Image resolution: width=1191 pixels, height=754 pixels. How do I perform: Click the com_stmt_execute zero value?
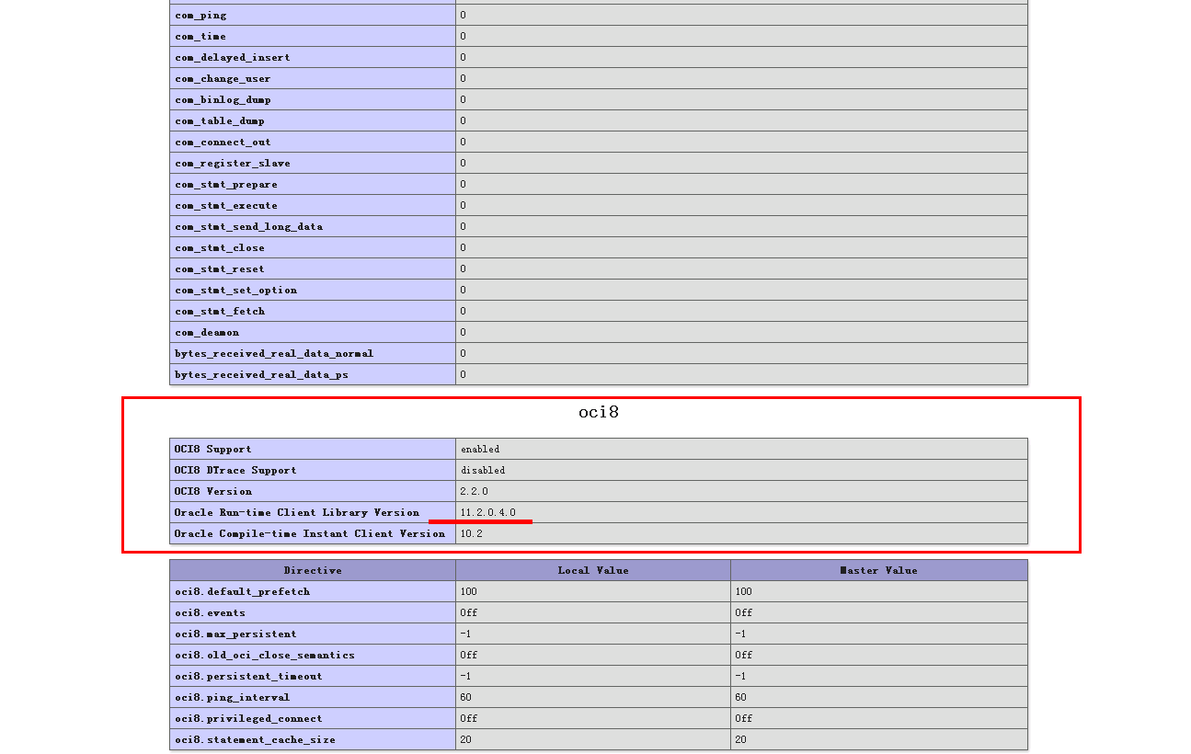coord(462,205)
